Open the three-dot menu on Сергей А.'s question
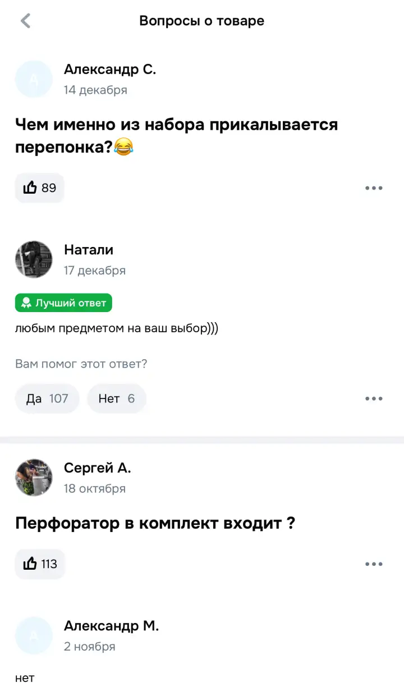The height and width of the screenshot is (696, 404). point(373,564)
